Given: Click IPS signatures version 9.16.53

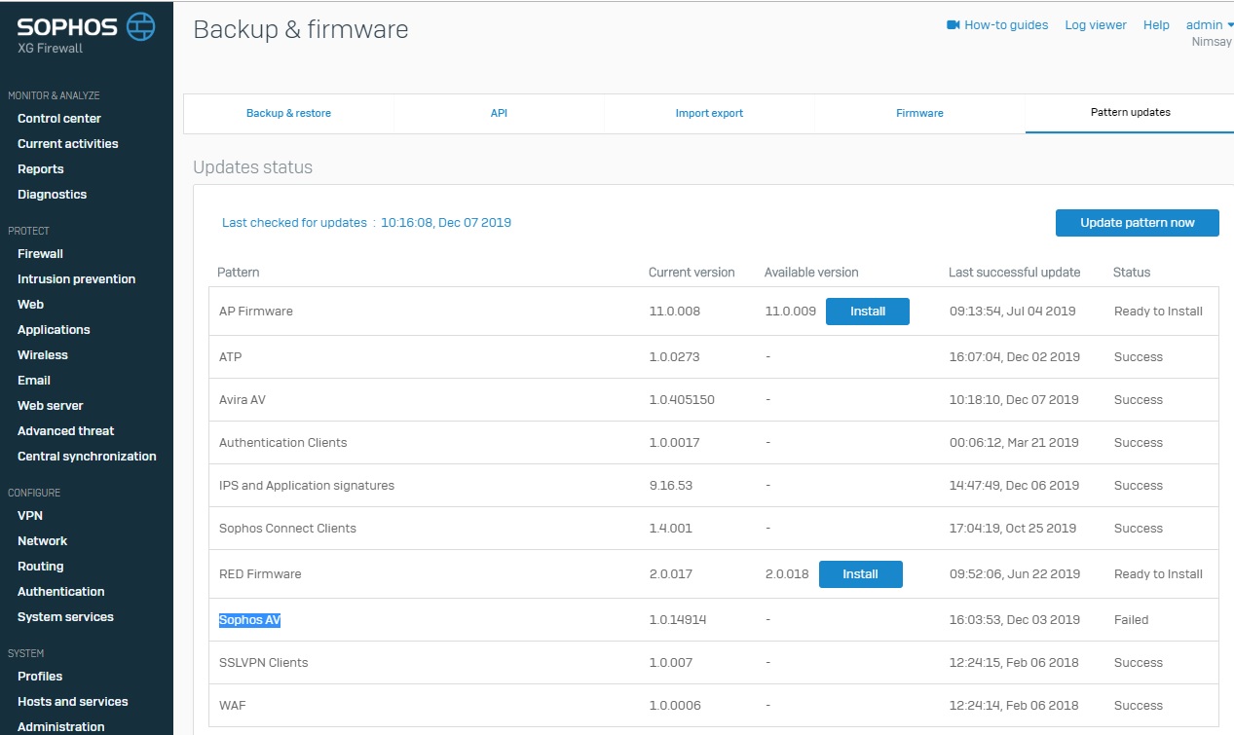Looking at the screenshot, I should (x=671, y=486).
